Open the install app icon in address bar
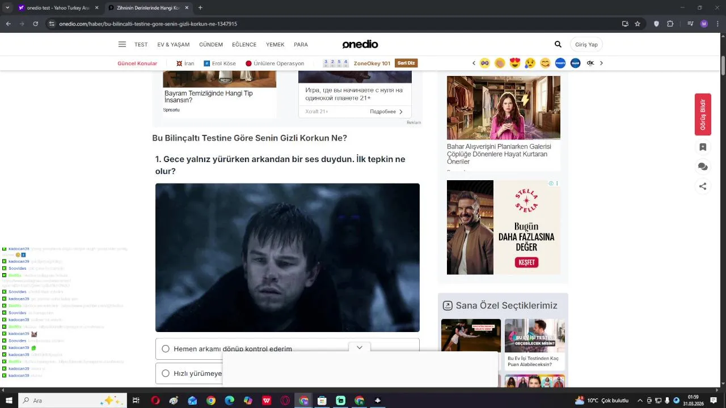This screenshot has height=408, width=726. pos(625,24)
